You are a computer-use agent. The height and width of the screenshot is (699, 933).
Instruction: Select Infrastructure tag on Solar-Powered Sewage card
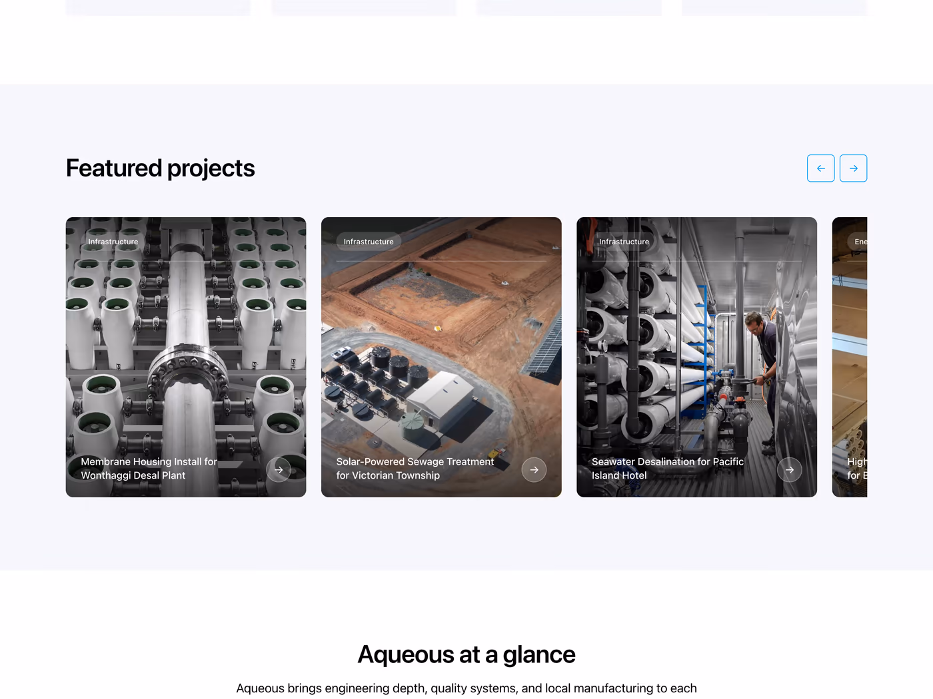[x=369, y=242]
